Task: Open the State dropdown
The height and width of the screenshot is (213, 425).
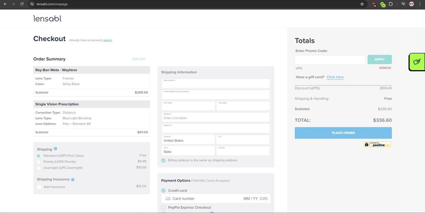Action: tap(188, 151)
